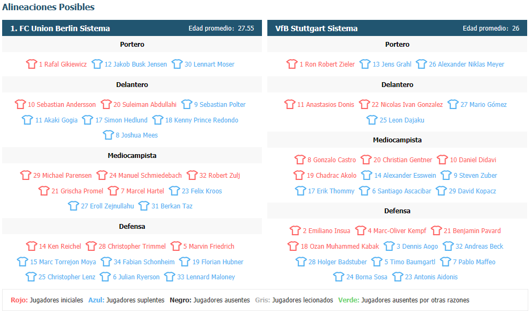This screenshot has height=311, width=532.
Task: Open Chadrac Akolo player link
Action: click(331, 176)
